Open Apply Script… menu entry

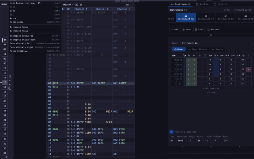tap(35, 51)
